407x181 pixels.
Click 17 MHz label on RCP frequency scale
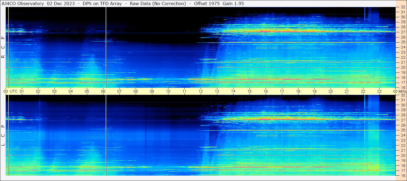point(403,82)
